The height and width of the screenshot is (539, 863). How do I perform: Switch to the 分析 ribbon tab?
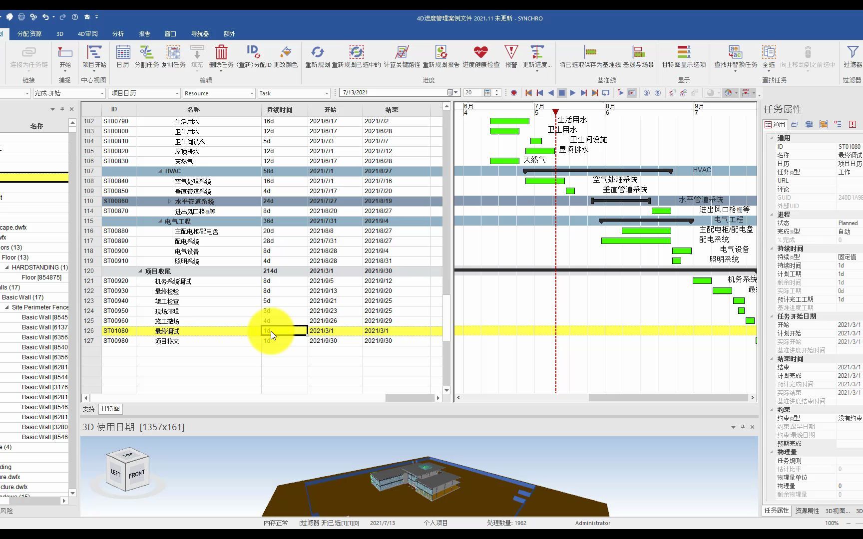coord(118,34)
